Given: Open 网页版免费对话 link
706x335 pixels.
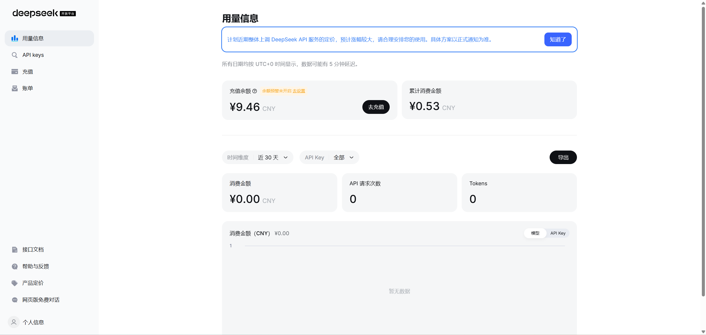Looking at the screenshot, I should pyautogui.click(x=49, y=300).
